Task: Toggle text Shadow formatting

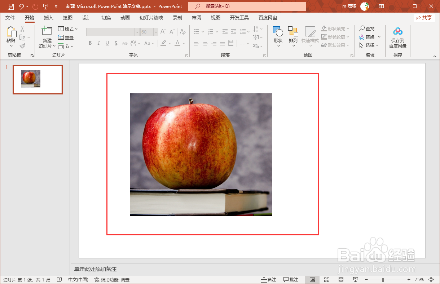Action: pos(116,43)
